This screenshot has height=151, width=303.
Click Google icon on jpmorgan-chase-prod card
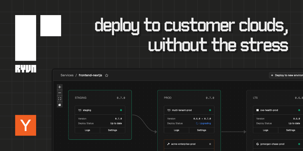(x=258, y=144)
